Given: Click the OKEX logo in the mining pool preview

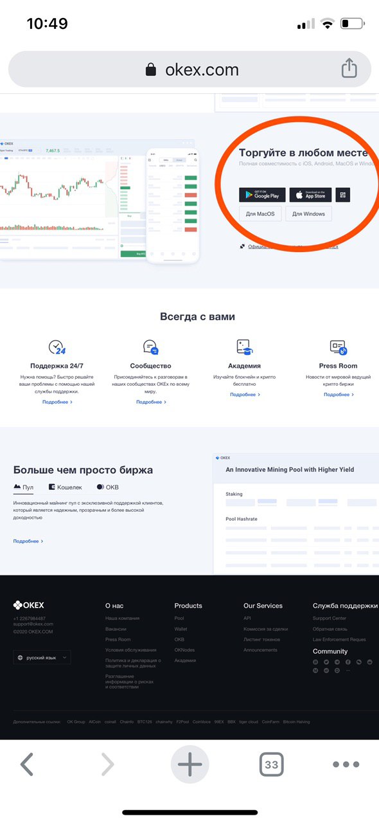Looking at the screenshot, I should (x=222, y=458).
